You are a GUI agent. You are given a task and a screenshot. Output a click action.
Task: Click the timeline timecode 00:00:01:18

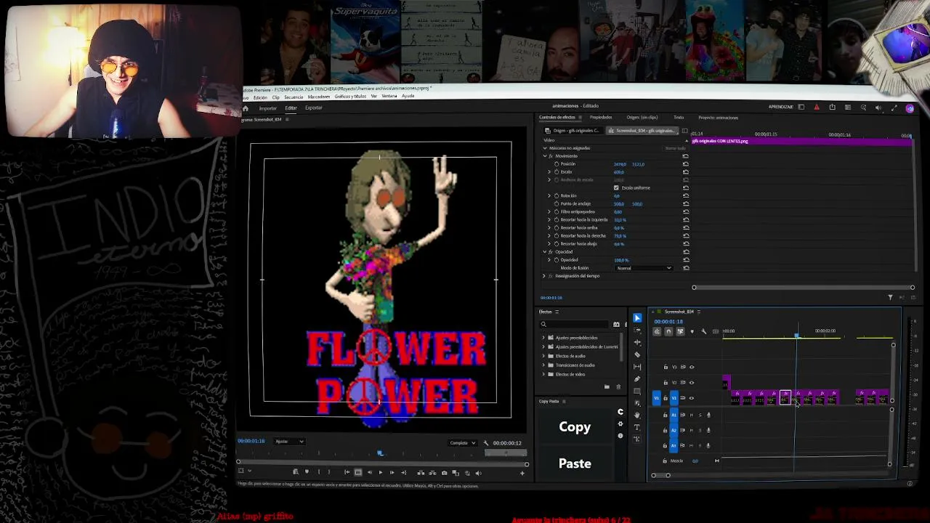(x=668, y=322)
